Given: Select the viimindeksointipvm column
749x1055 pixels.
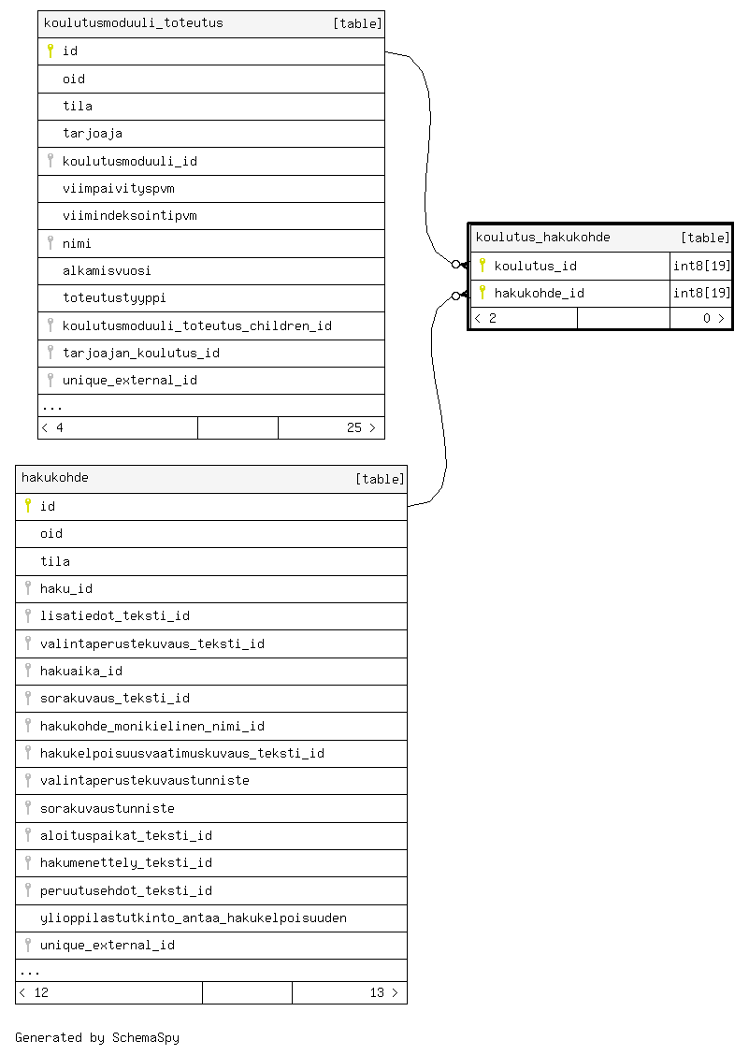Looking at the screenshot, I should (130, 215).
